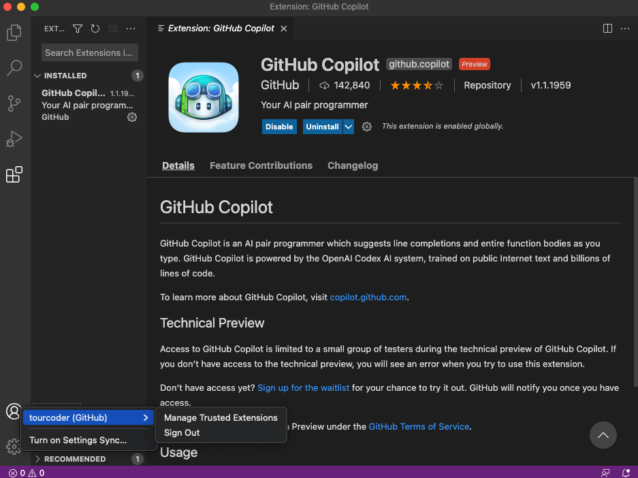Click the Accounts icon in activity bar
This screenshot has width=638, height=478.
pyautogui.click(x=14, y=411)
